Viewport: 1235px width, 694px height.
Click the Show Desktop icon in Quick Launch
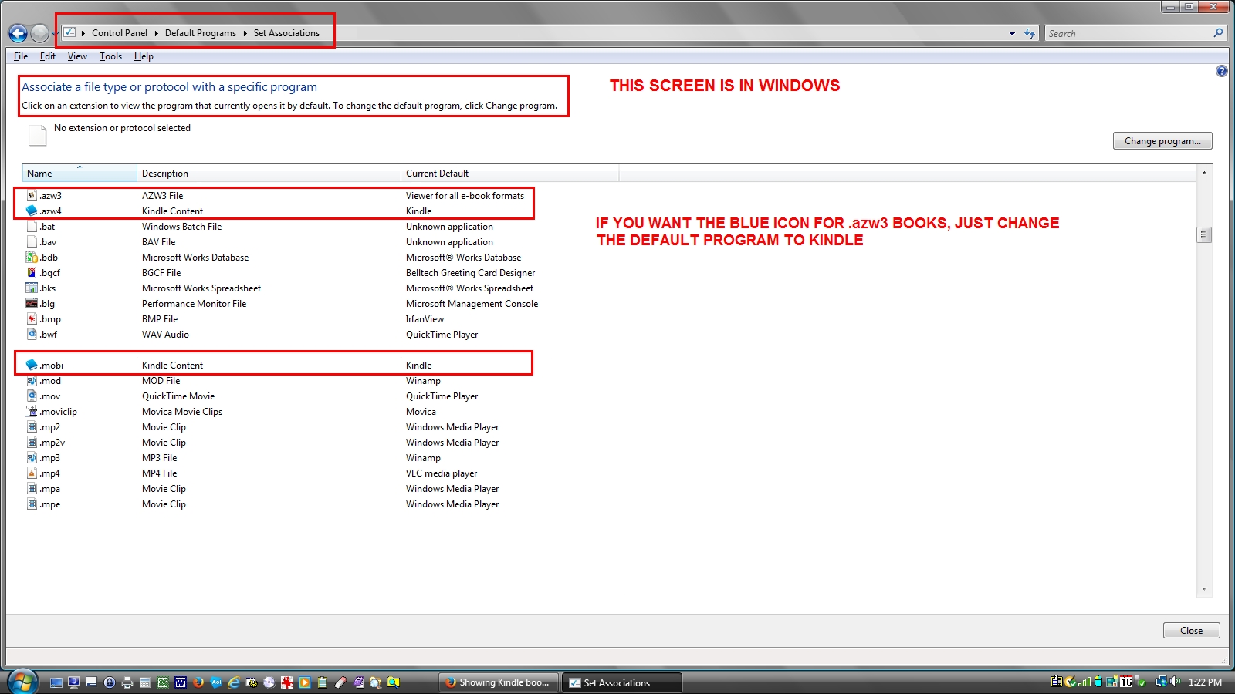[56, 682]
